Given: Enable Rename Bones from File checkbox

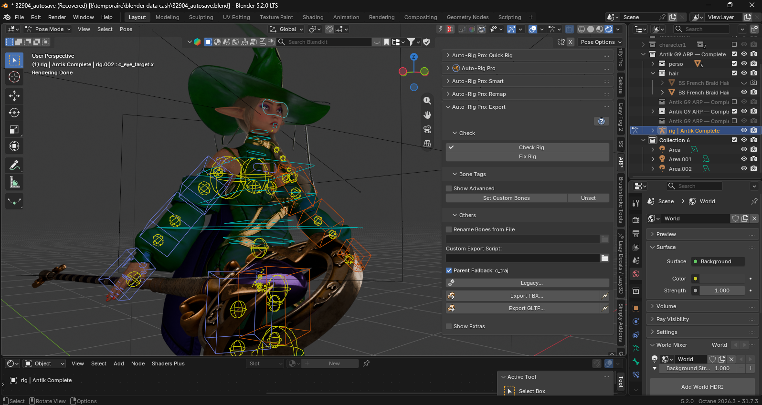Looking at the screenshot, I should click(x=449, y=229).
